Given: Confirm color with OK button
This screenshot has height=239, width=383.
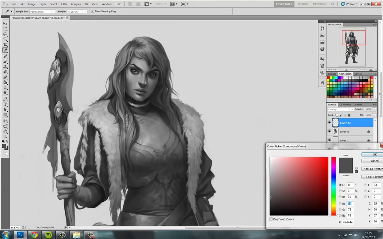Looking at the screenshot, I should (x=372, y=154).
